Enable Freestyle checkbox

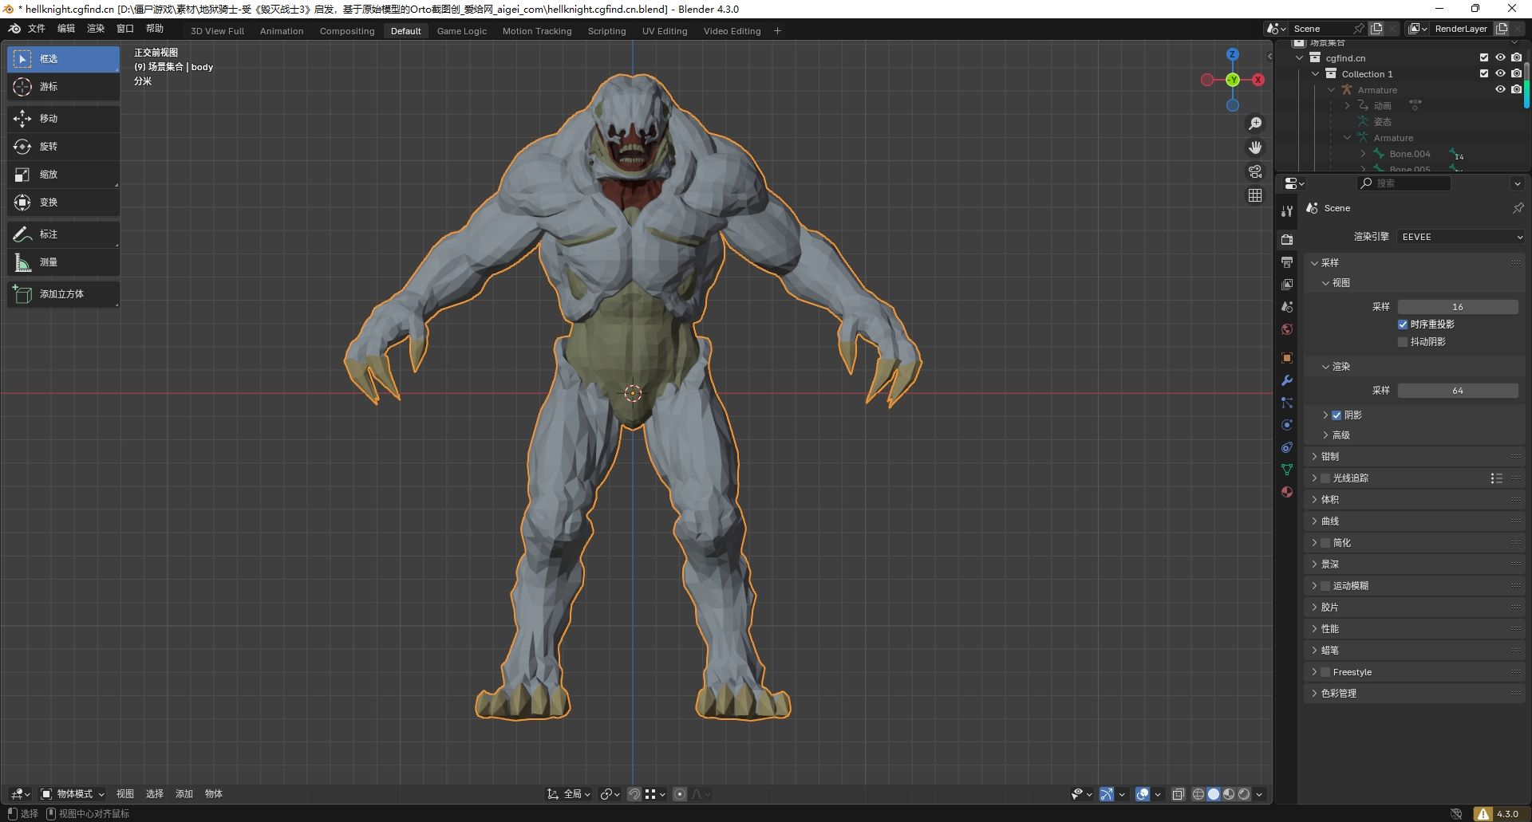[x=1325, y=672]
